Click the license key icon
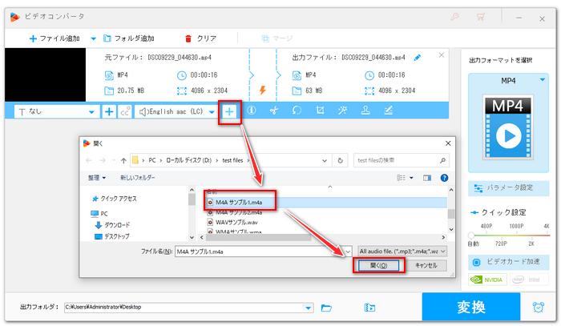 click(454, 17)
